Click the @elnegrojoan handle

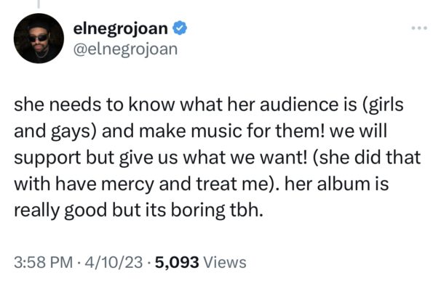[125, 49]
